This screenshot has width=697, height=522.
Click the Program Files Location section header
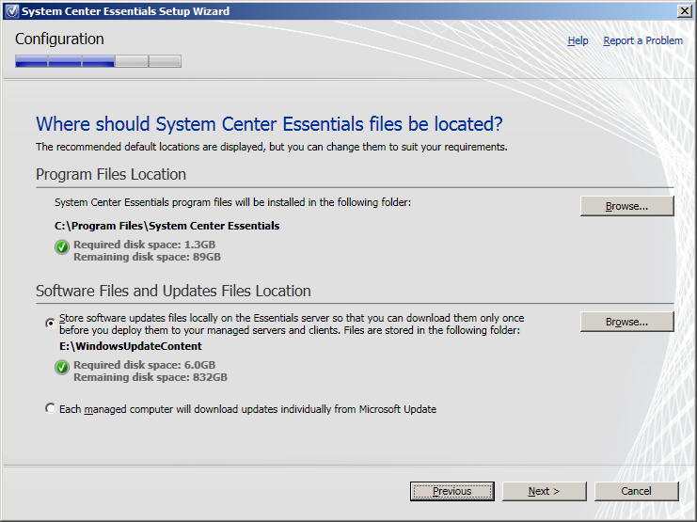(x=111, y=175)
